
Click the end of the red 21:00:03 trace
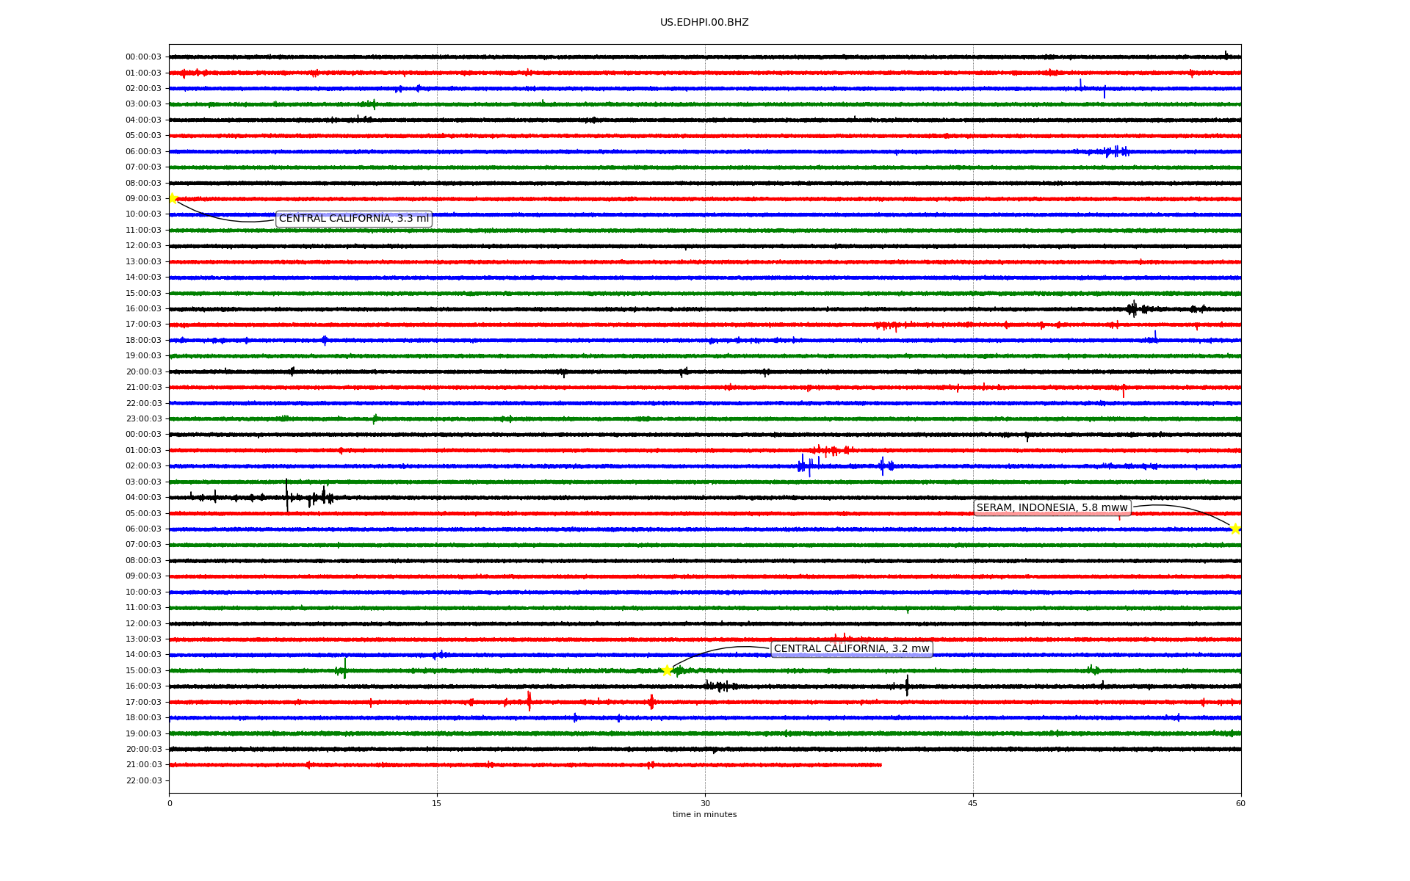pyautogui.click(x=881, y=765)
